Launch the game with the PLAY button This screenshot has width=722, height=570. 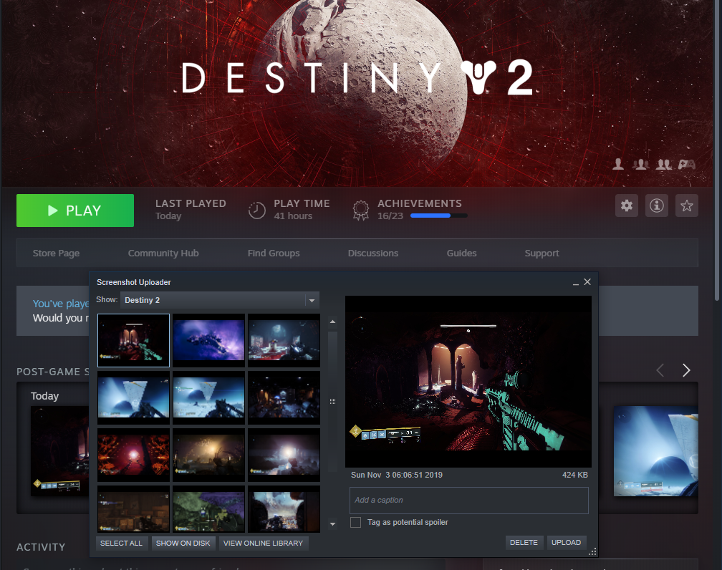[75, 211]
